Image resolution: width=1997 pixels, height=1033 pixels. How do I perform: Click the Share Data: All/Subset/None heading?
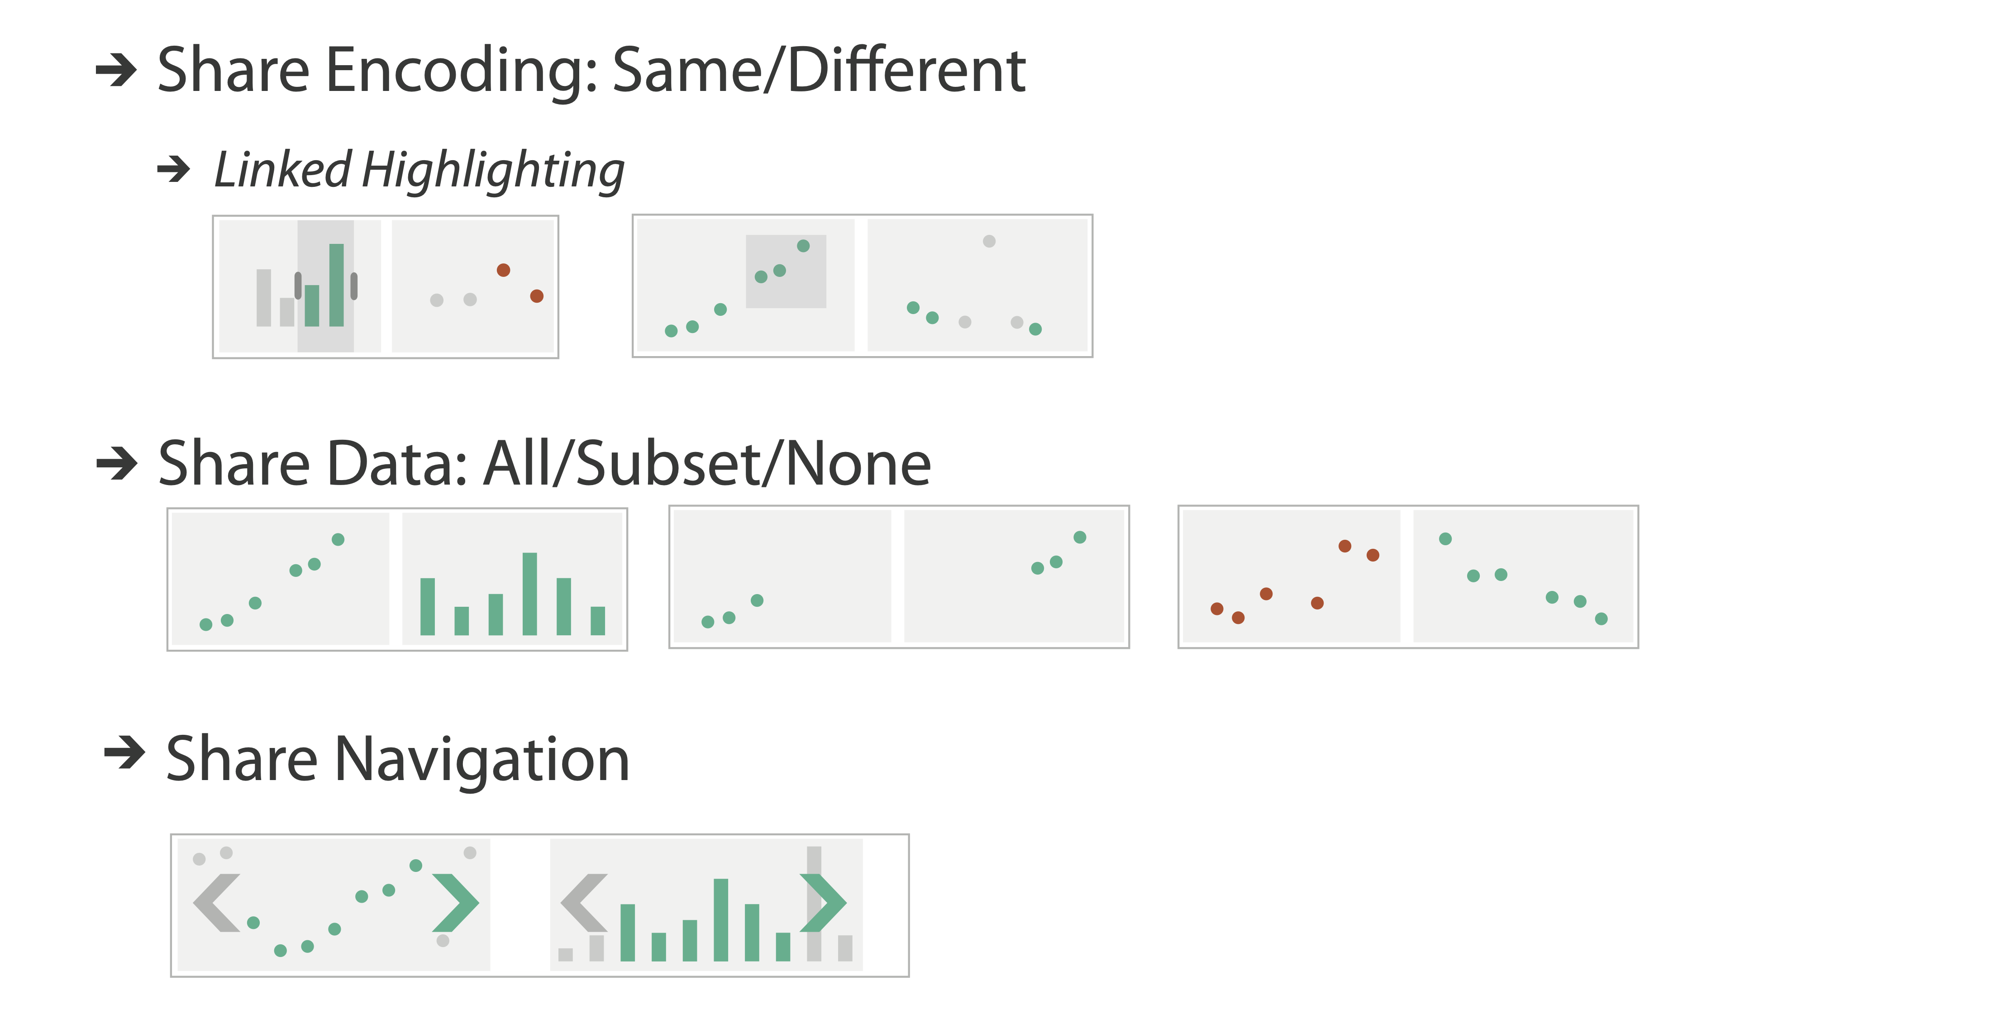pyautogui.click(x=544, y=463)
